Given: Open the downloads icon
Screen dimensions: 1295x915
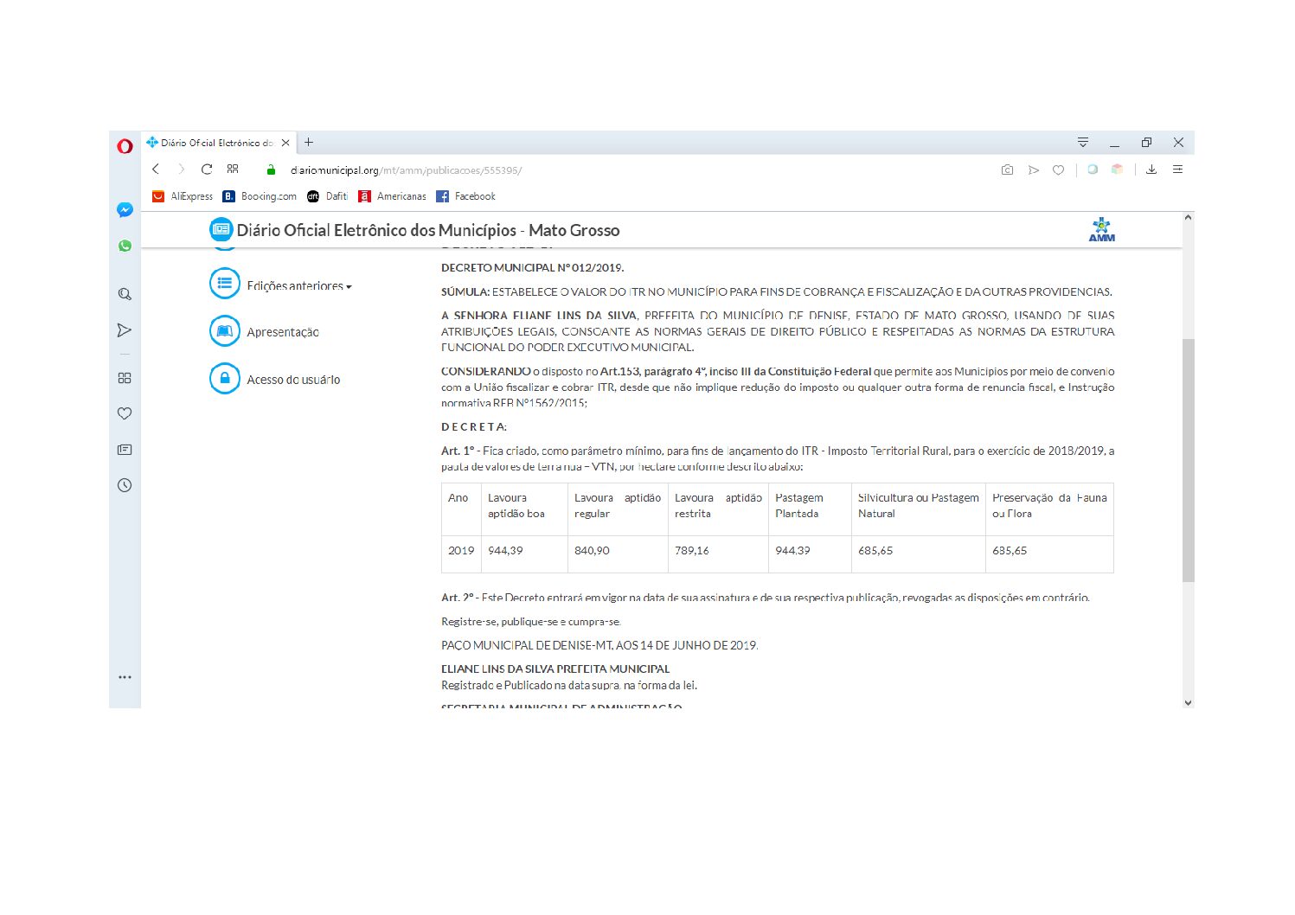Looking at the screenshot, I should pyautogui.click(x=1151, y=170).
